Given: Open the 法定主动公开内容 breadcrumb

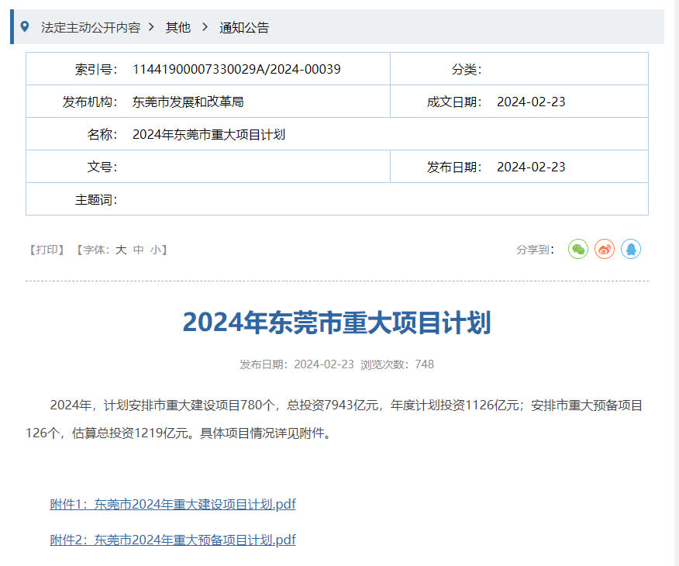Looking at the screenshot, I should (x=91, y=27).
